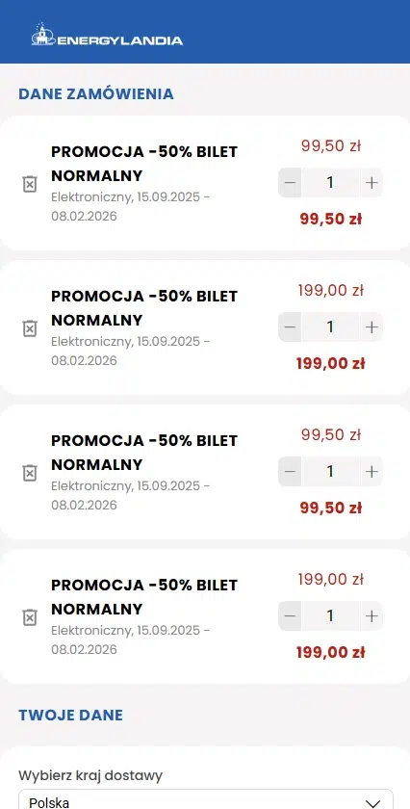This screenshot has width=410, height=809.
Task: Remove the second ticket priced 199,00 zł
Action: 30,328
